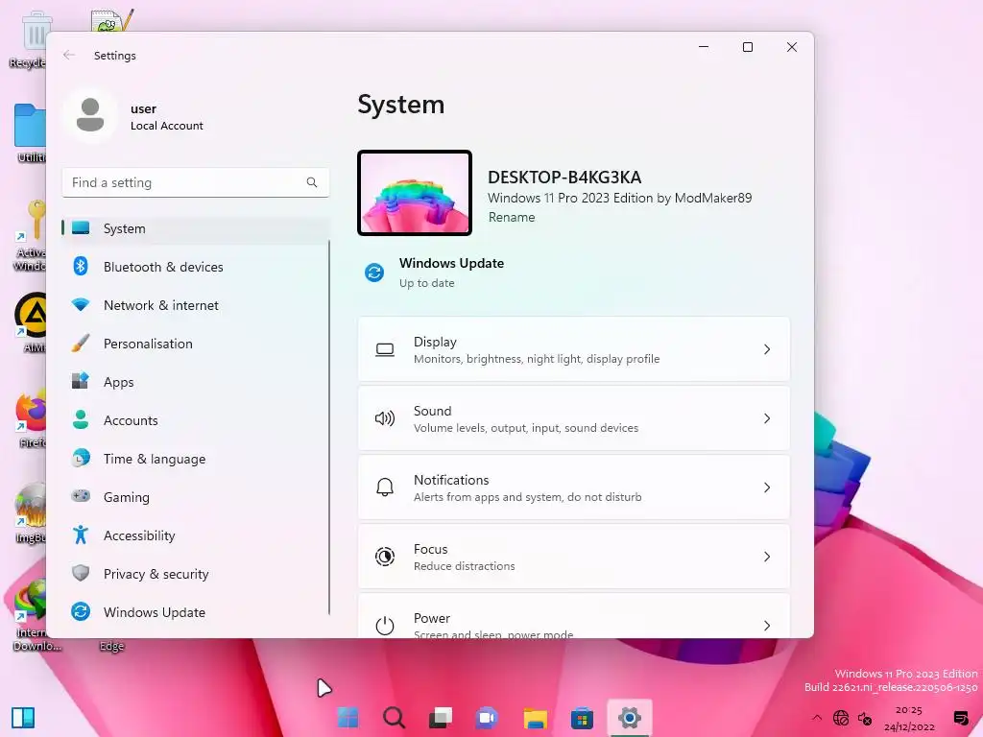Open Accounts settings
Image resolution: width=983 pixels, height=737 pixels.
pyautogui.click(x=196, y=420)
